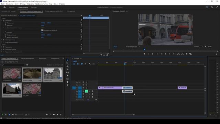Toggle visibility of bottom video track with clips
This screenshot has width=220, height=124.
tap(86, 88)
